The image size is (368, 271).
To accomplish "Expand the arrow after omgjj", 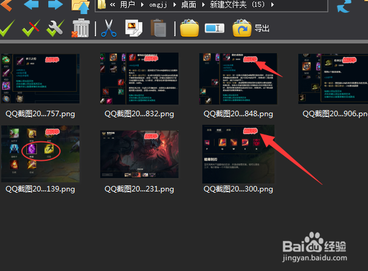I will click(174, 4).
